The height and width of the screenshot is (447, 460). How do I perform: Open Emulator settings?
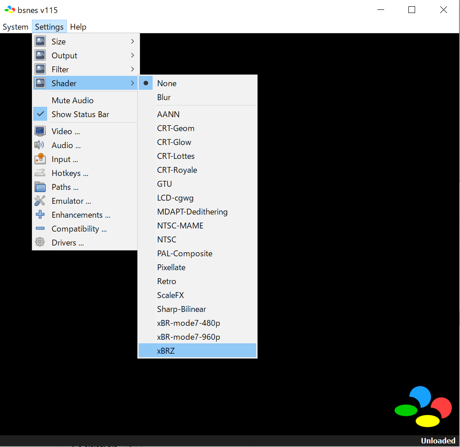pos(85,201)
